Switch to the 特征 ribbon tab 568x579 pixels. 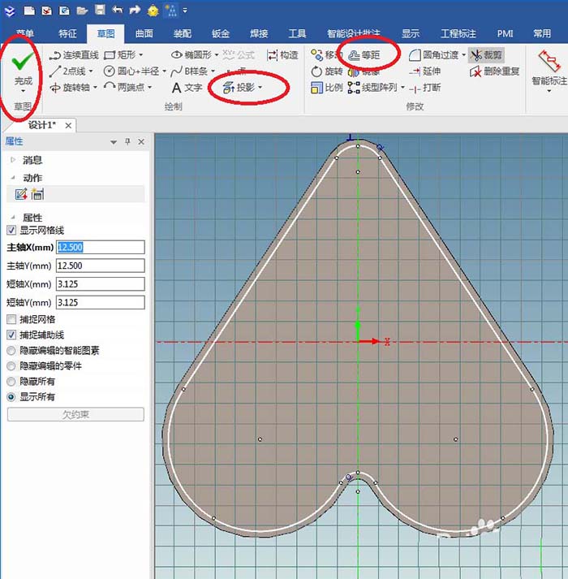(x=67, y=34)
